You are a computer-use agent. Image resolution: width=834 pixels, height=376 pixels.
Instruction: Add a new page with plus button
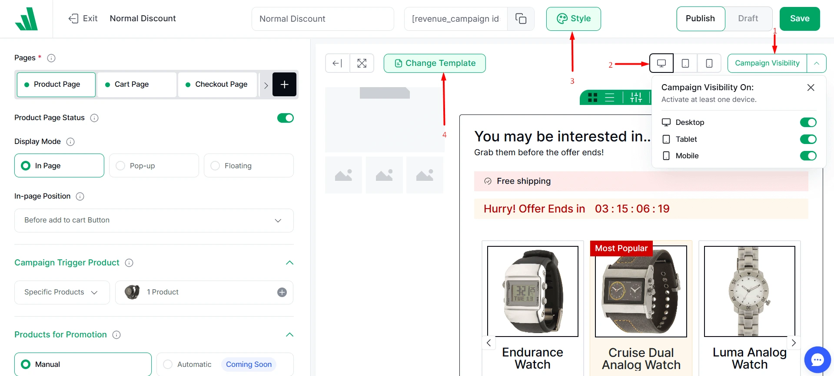284,84
